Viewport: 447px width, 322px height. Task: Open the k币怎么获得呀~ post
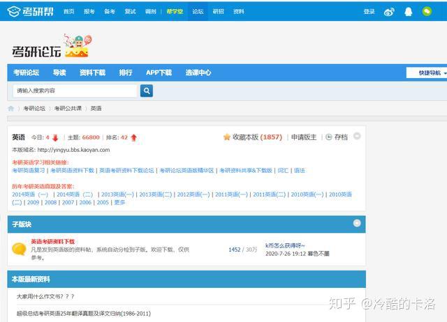pyautogui.click(x=285, y=245)
